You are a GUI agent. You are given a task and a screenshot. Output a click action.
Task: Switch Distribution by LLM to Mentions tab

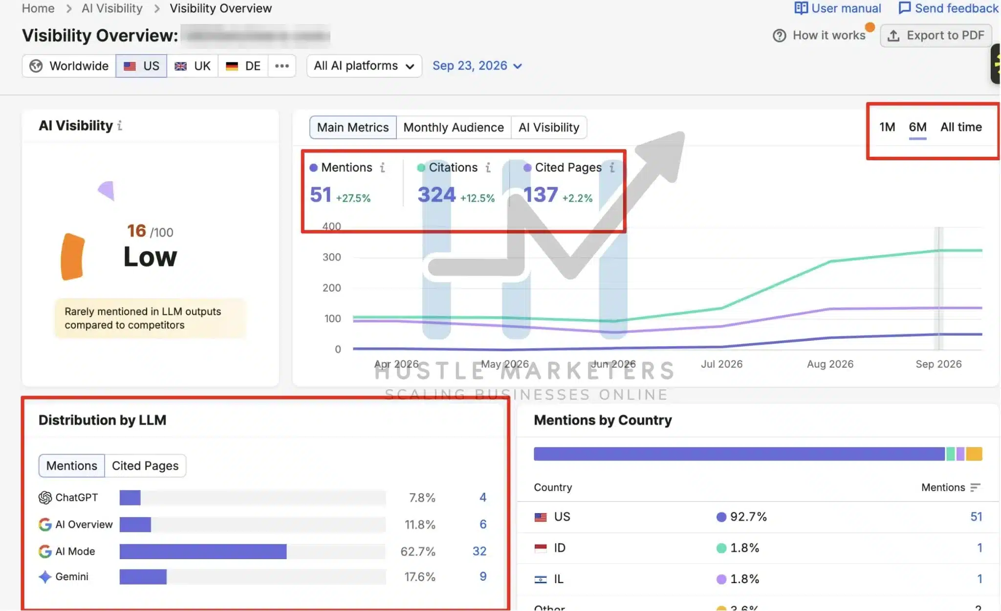72,466
